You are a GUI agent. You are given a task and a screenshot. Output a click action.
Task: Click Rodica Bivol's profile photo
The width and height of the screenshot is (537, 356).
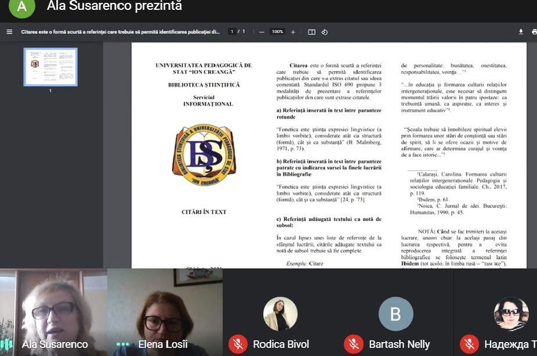point(280,314)
